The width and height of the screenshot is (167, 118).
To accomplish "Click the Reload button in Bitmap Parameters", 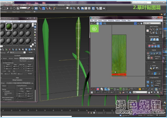I will pos(4,86).
